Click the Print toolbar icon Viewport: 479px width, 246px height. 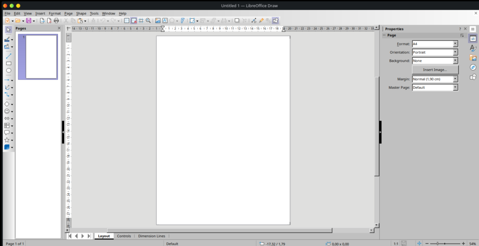click(x=57, y=21)
